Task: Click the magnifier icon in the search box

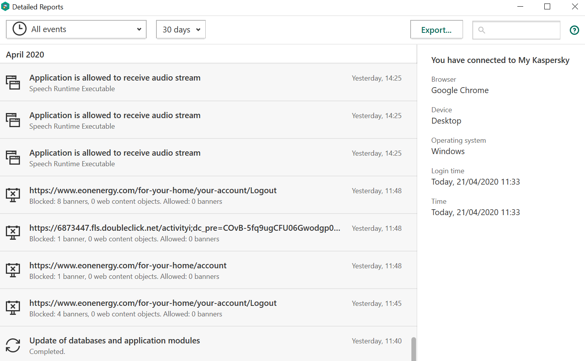Action: pyautogui.click(x=482, y=30)
